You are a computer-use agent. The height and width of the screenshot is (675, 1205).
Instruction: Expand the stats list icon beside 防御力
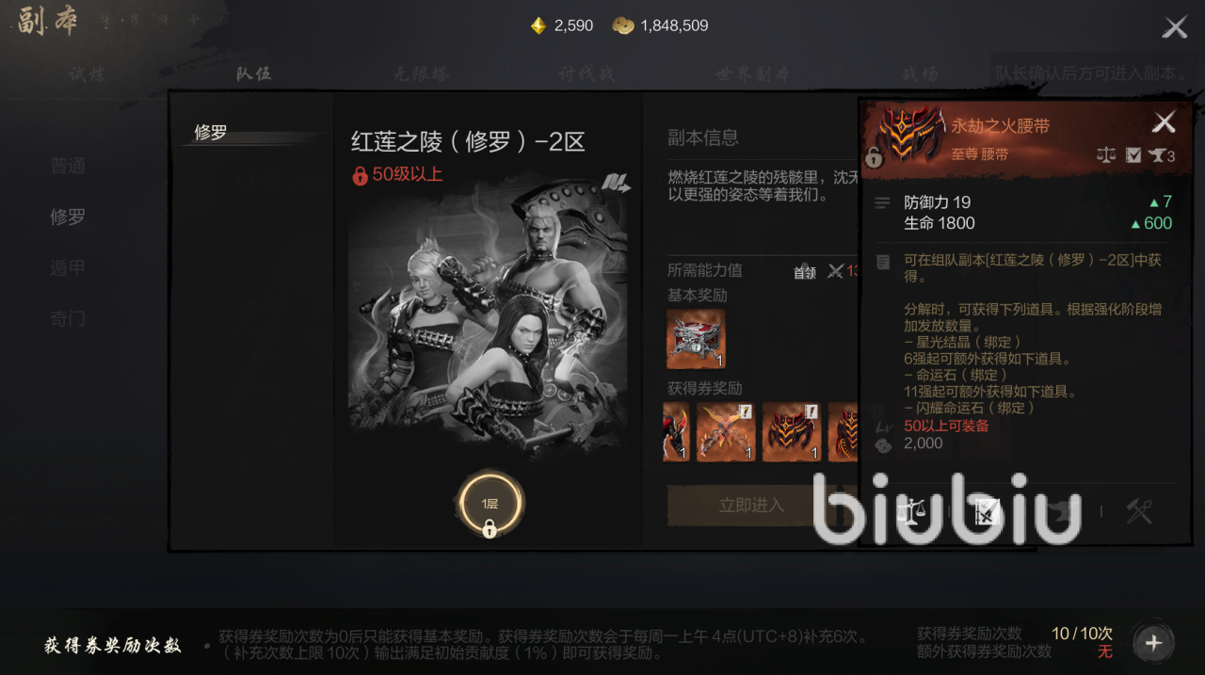pyautogui.click(x=882, y=202)
